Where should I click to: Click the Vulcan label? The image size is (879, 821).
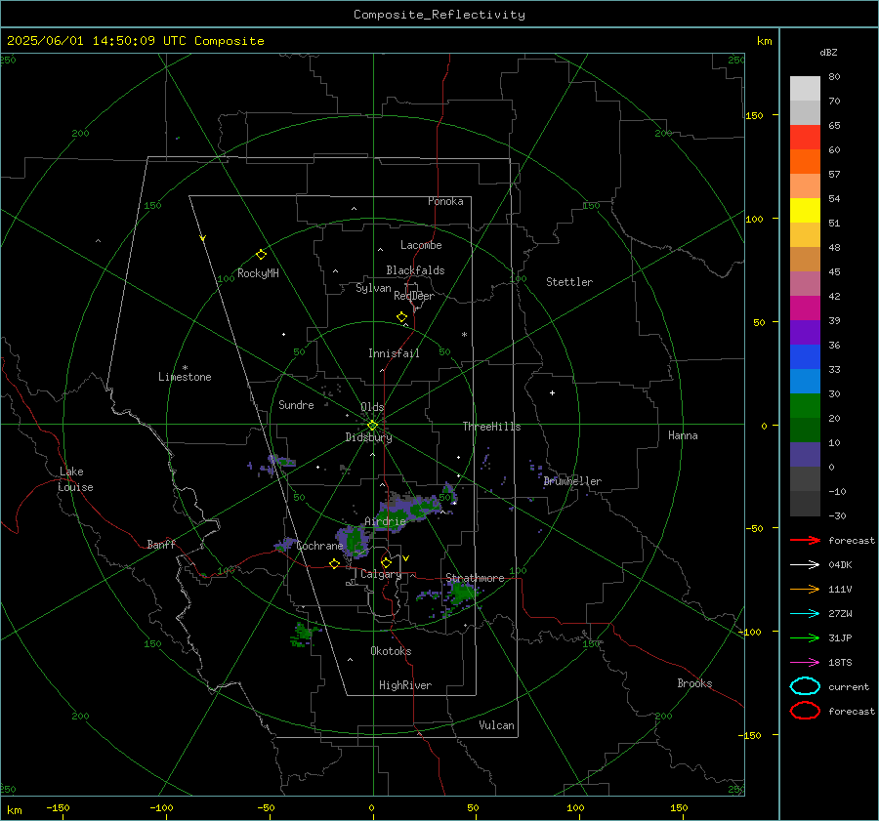[497, 725]
